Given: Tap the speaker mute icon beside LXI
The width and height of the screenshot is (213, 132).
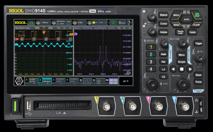Looking at the screenshot, I should pos(128,81).
